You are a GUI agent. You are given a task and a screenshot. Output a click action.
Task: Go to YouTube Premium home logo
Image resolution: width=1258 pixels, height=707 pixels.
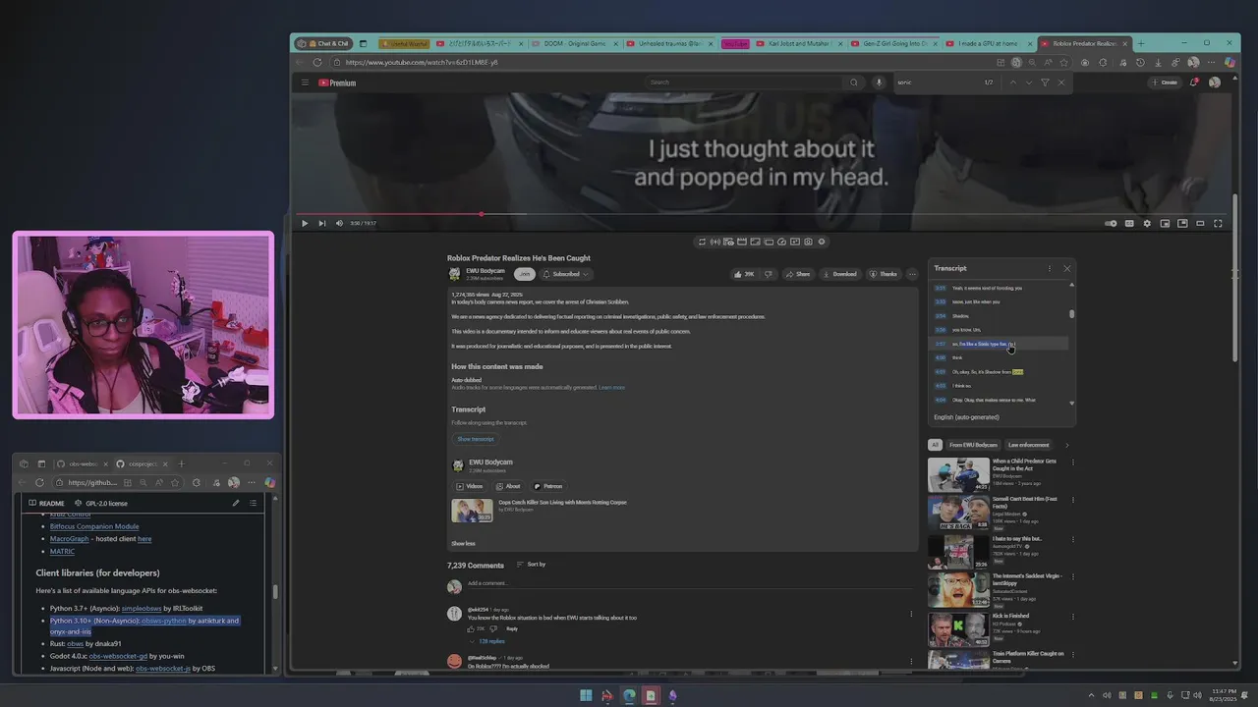coord(337,82)
